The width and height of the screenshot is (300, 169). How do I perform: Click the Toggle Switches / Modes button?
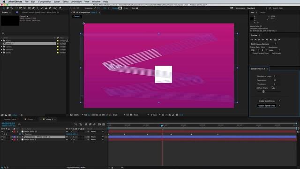click(x=76, y=168)
